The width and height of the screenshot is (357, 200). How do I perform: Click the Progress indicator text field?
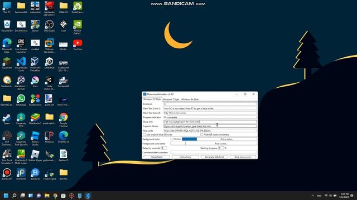[212, 117]
